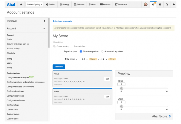Click the search magnifier icon
The image size is (181, 124).
[167, 5]
